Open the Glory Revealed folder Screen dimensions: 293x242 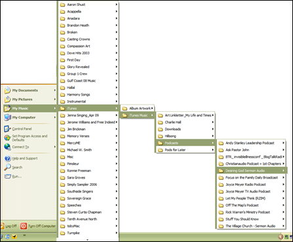pos(88,67)
